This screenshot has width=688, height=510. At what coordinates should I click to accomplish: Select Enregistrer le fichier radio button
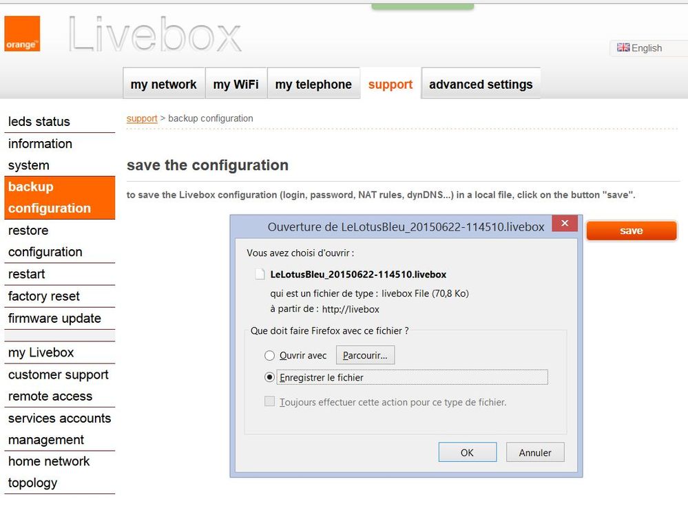[269, 377]
